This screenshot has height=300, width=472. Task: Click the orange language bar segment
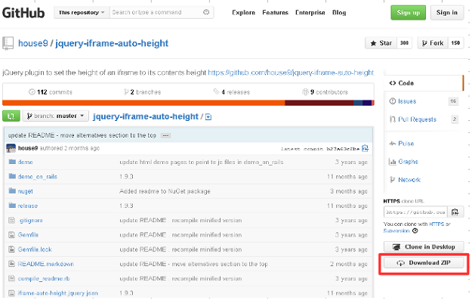143,103
